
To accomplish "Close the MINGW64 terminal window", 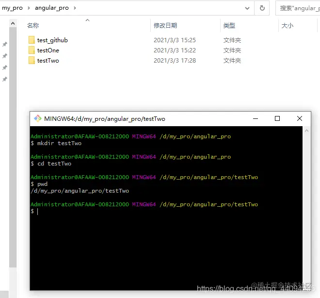I will [300, 118].
